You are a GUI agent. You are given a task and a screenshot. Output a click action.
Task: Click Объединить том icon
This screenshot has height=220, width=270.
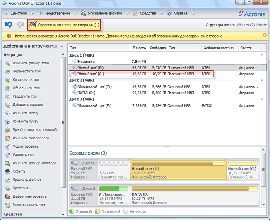tap(7, 88)
